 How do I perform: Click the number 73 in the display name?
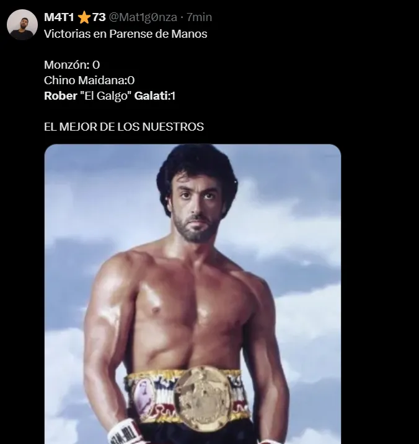[x=99, y=17]
